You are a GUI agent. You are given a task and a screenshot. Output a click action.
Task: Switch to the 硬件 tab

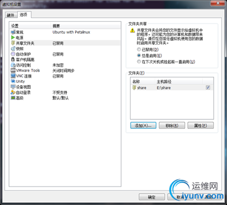coord(11,15)
